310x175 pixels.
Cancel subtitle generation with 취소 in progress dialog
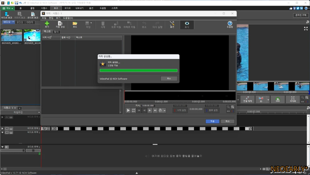(x=169, y=79)
